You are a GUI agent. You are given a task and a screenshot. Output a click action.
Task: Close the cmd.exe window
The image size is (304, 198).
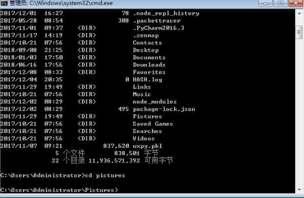tap(296, 3)
